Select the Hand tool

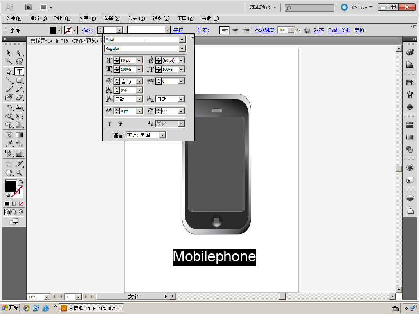[9, 173]
